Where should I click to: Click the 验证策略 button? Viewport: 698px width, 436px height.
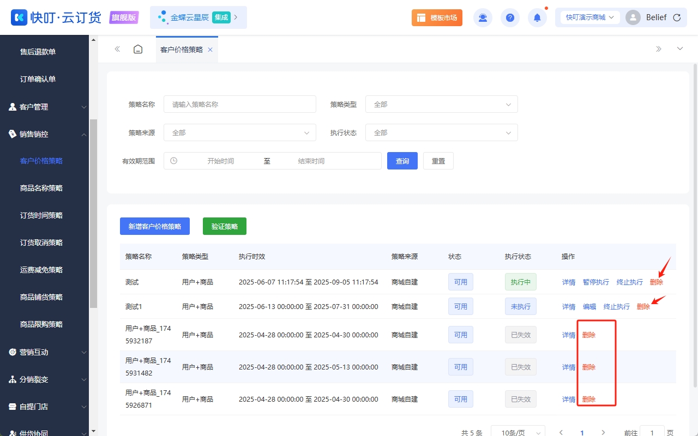pos(225,226)
